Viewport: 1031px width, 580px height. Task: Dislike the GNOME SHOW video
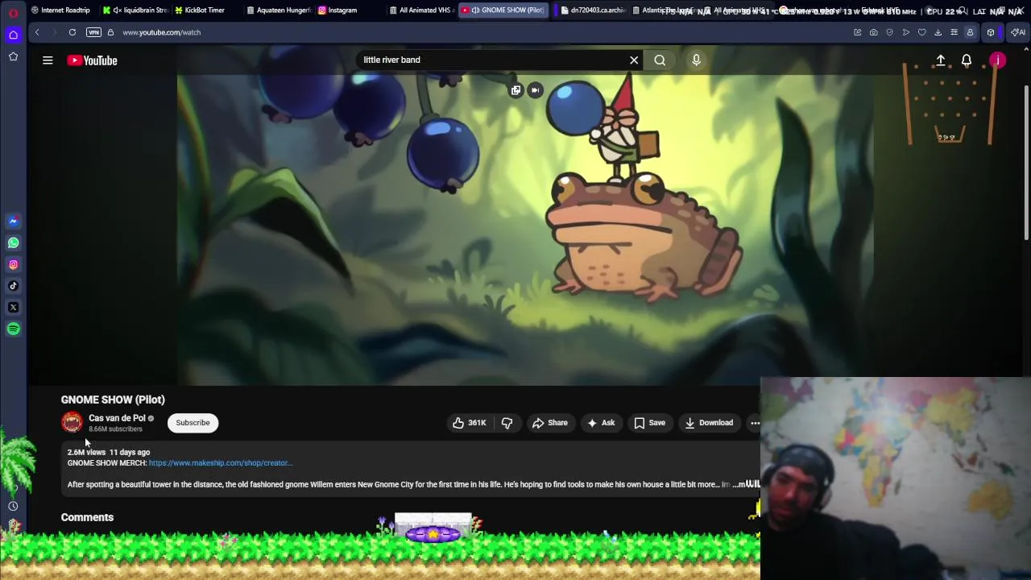point(507,423)
